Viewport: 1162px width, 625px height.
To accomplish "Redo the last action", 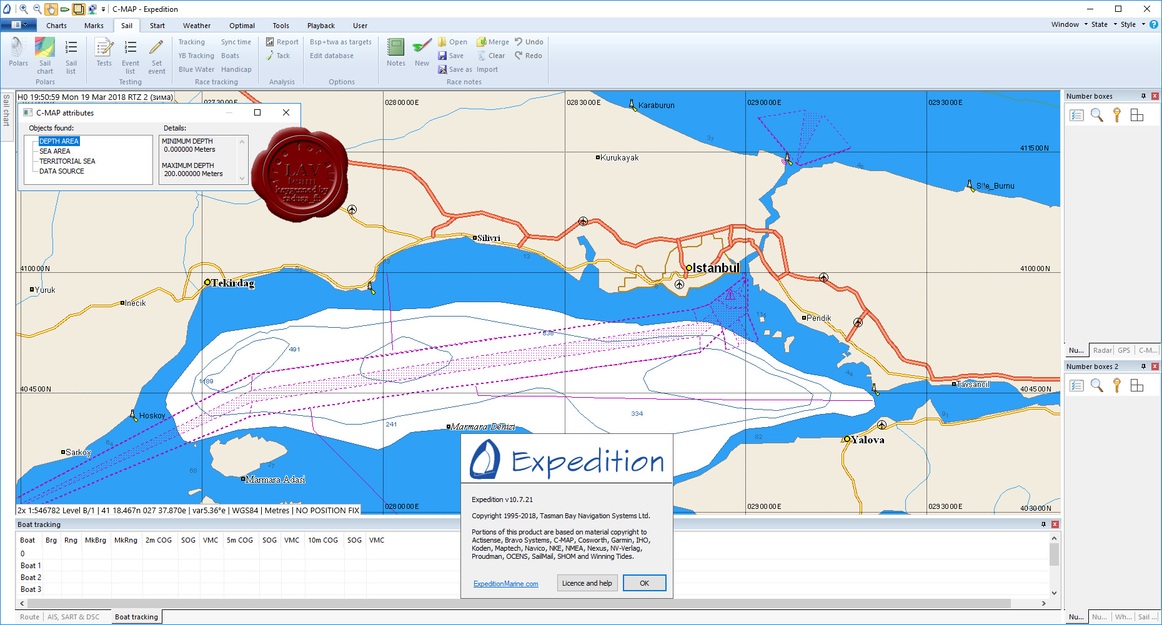I will 529,56.
